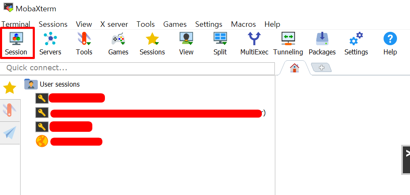
Task: Select the star Sessions sidebar tab
Action: [10, 88]
